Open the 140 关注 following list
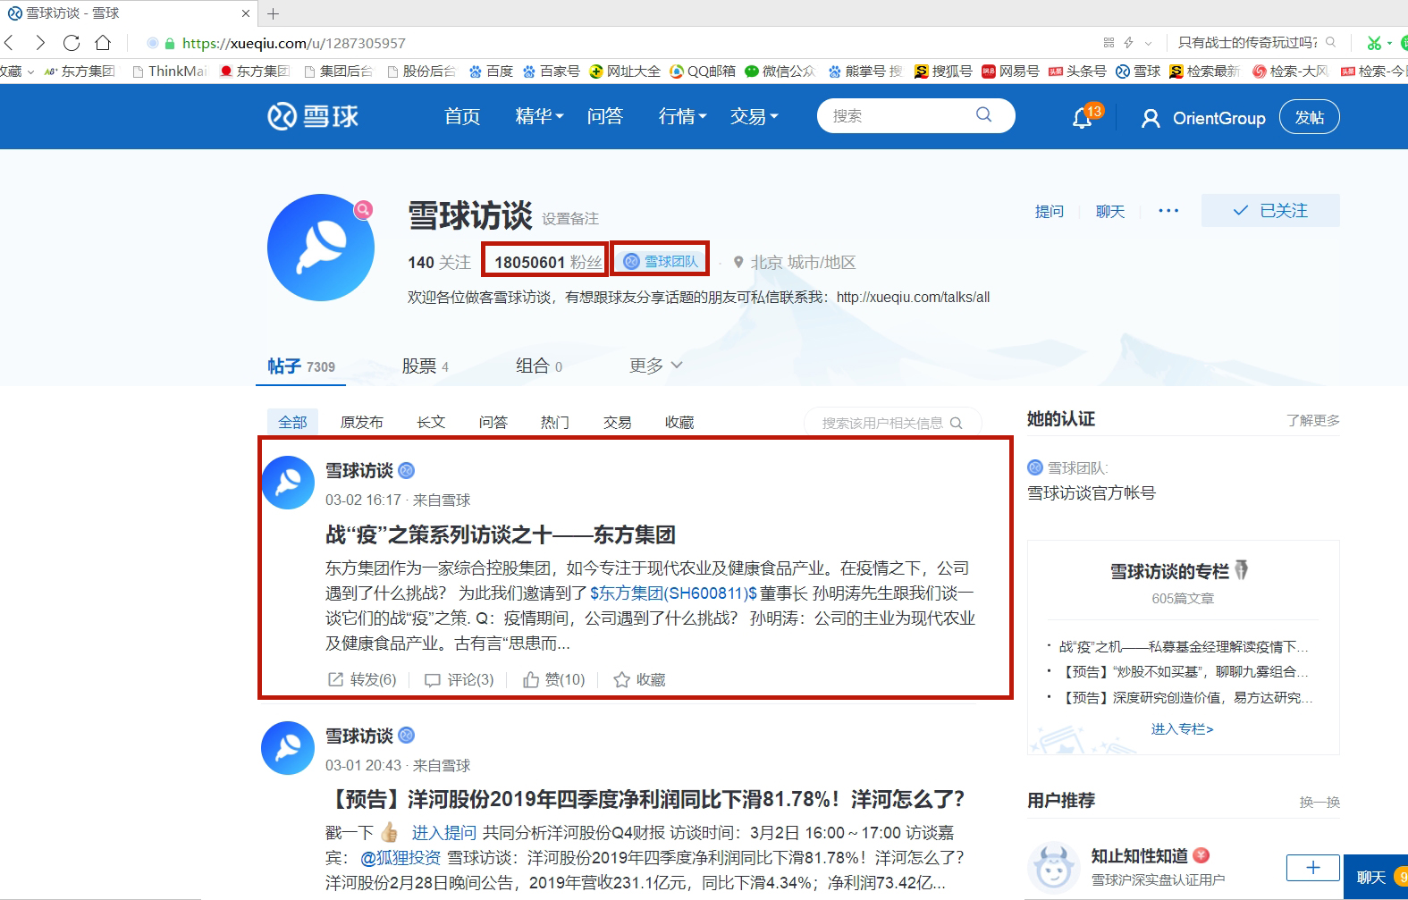Viewport: 1408px width, 900px height. pyautogui.click(x=439, y=262)
